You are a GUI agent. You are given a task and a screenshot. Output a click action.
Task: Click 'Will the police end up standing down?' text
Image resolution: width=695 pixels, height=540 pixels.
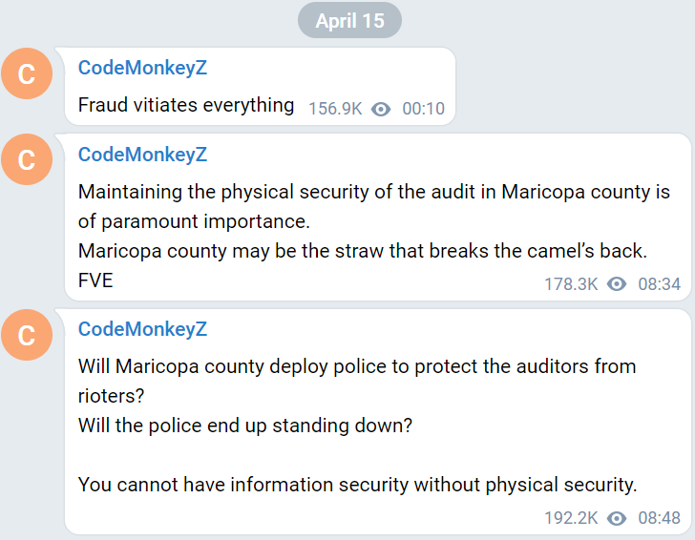(245, 426)
